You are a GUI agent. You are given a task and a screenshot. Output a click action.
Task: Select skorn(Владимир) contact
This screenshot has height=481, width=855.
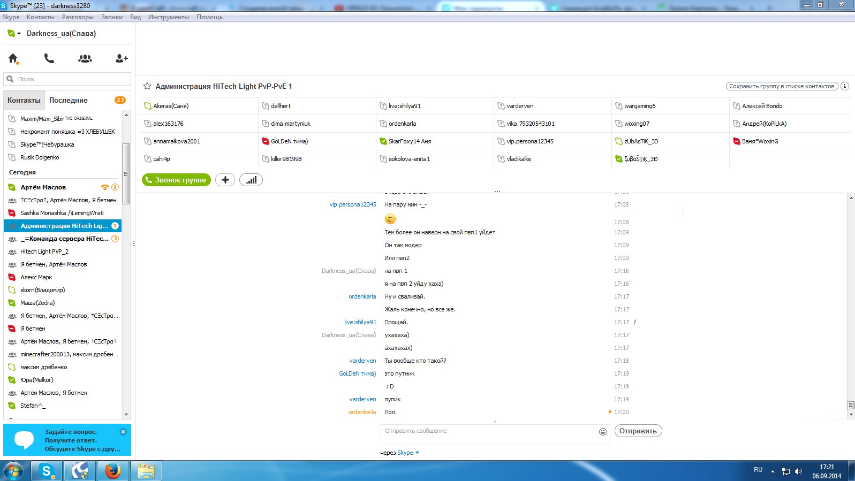[x=63, y=290]
